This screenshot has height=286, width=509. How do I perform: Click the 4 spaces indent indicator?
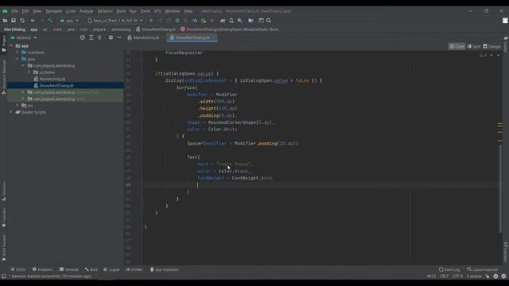474,276
